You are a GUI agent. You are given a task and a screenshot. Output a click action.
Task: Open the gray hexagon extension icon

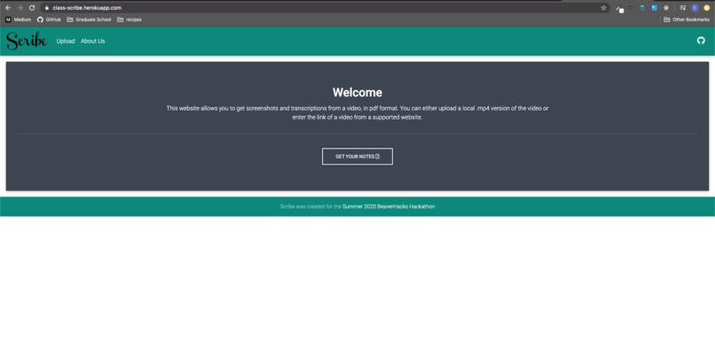666,8
